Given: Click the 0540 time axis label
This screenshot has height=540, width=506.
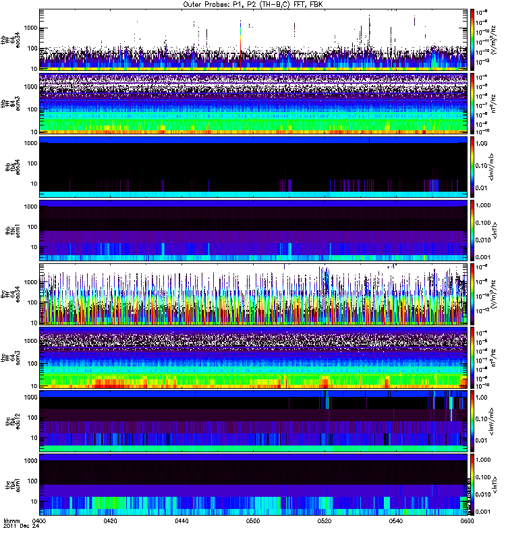Looking at the screenshot, I should point(396,520).
